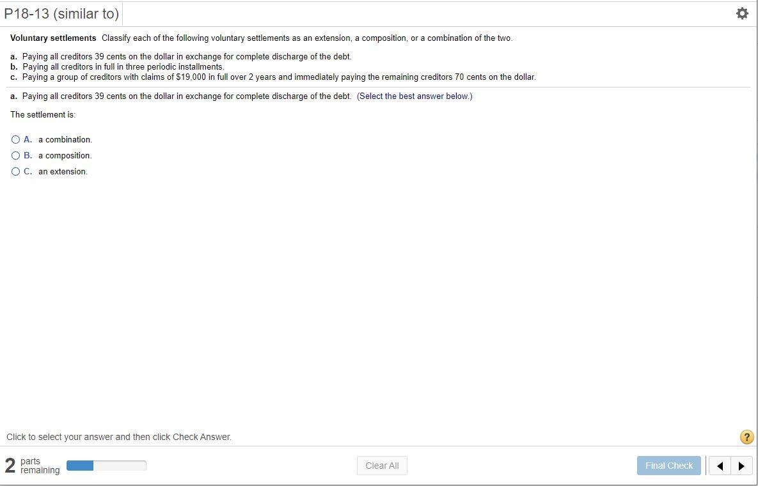Select option A, a combination
Viewport: 758px width, 486px height.
pyautogui.click(x=15, y=139)
